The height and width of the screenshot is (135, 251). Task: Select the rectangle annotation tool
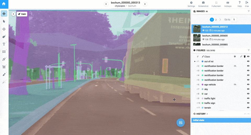tap(4, 52)
